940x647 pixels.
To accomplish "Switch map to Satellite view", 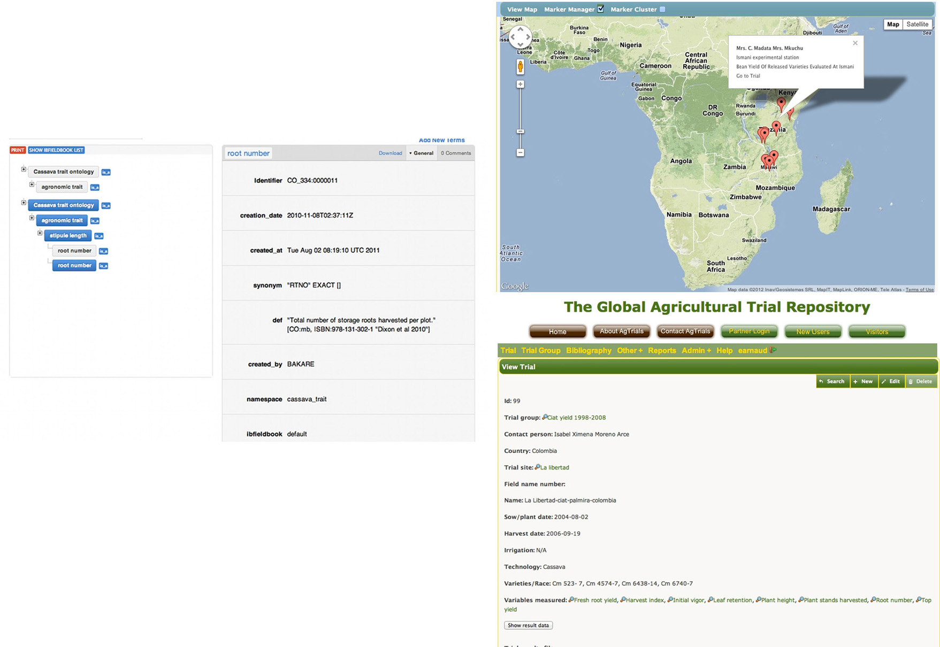I will (917, 25).
